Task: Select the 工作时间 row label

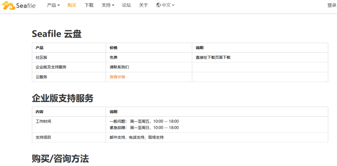Action: 43,121
